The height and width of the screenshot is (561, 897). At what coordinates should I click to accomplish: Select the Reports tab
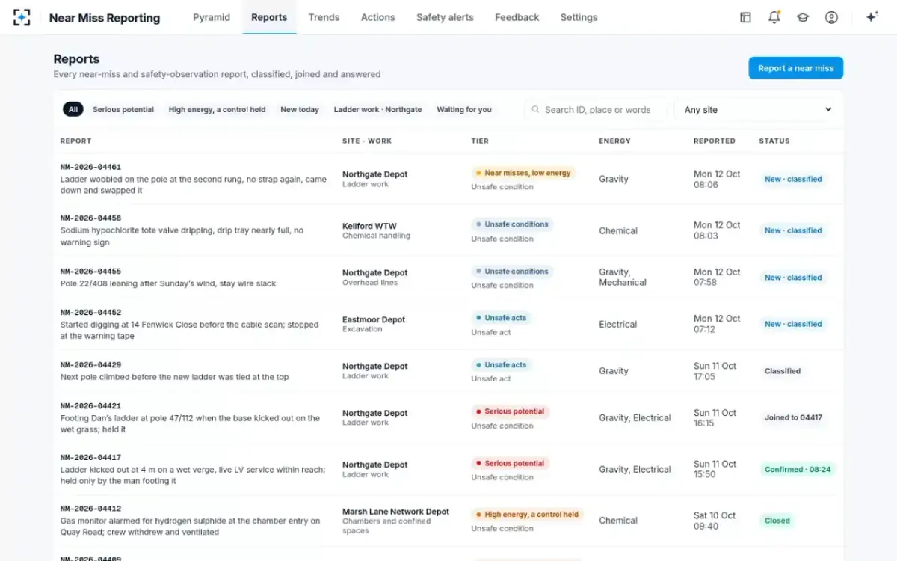[x=269, y=17]
